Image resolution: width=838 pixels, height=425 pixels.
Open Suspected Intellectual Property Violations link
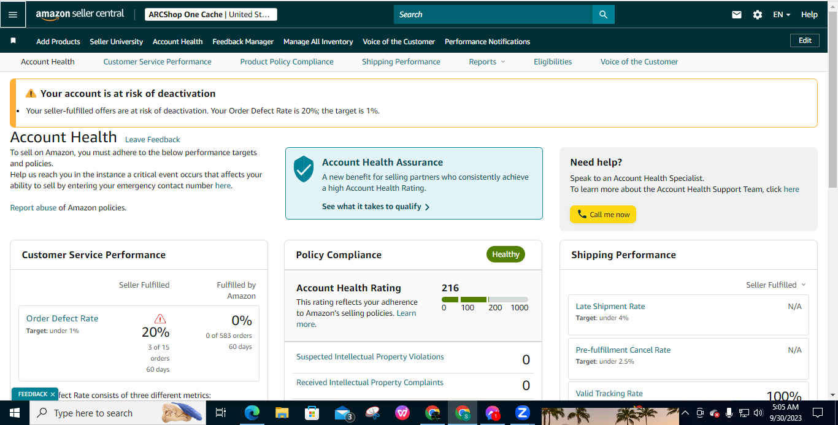click(370, 357)
